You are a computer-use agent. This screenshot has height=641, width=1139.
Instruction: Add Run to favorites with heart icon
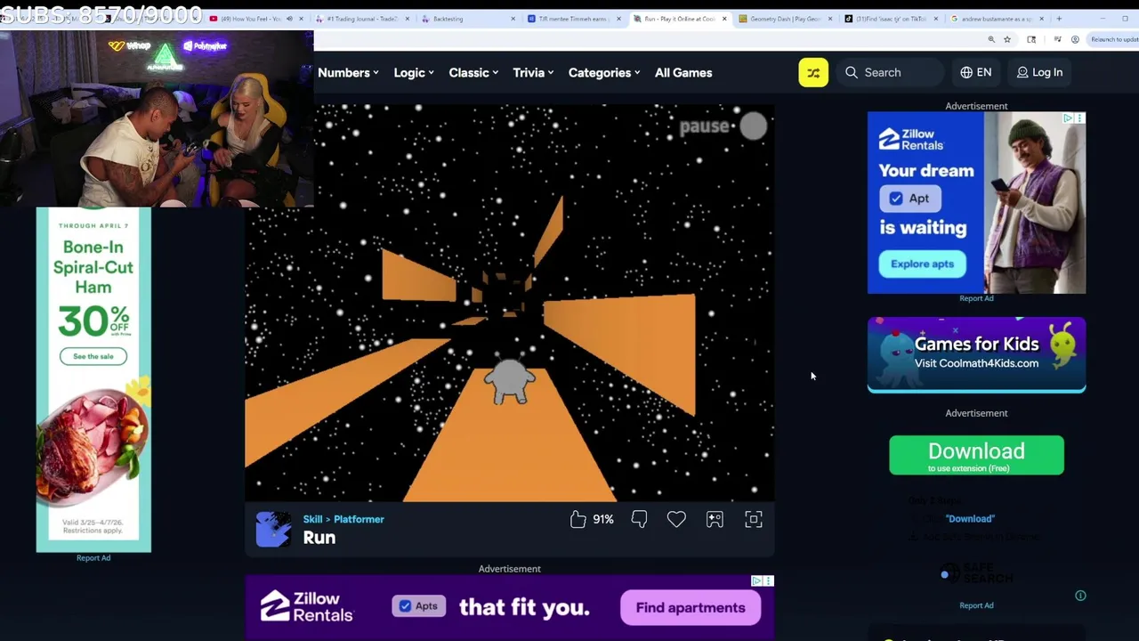click(x=676, y=519)
